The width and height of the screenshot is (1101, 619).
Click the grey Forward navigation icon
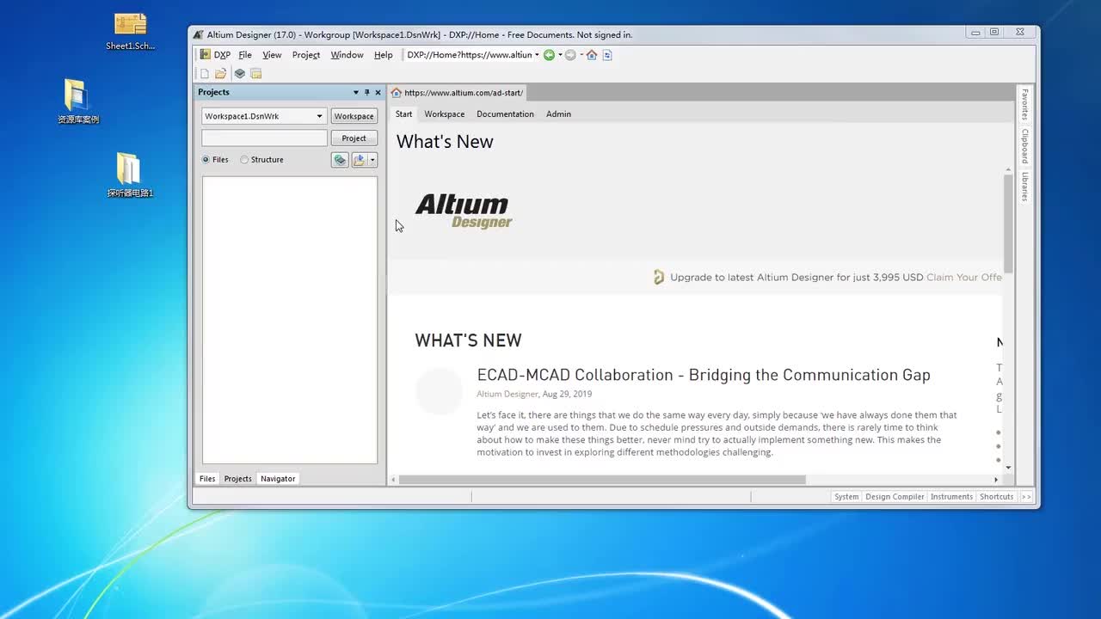pyautogui.click(x=570, y=55)
